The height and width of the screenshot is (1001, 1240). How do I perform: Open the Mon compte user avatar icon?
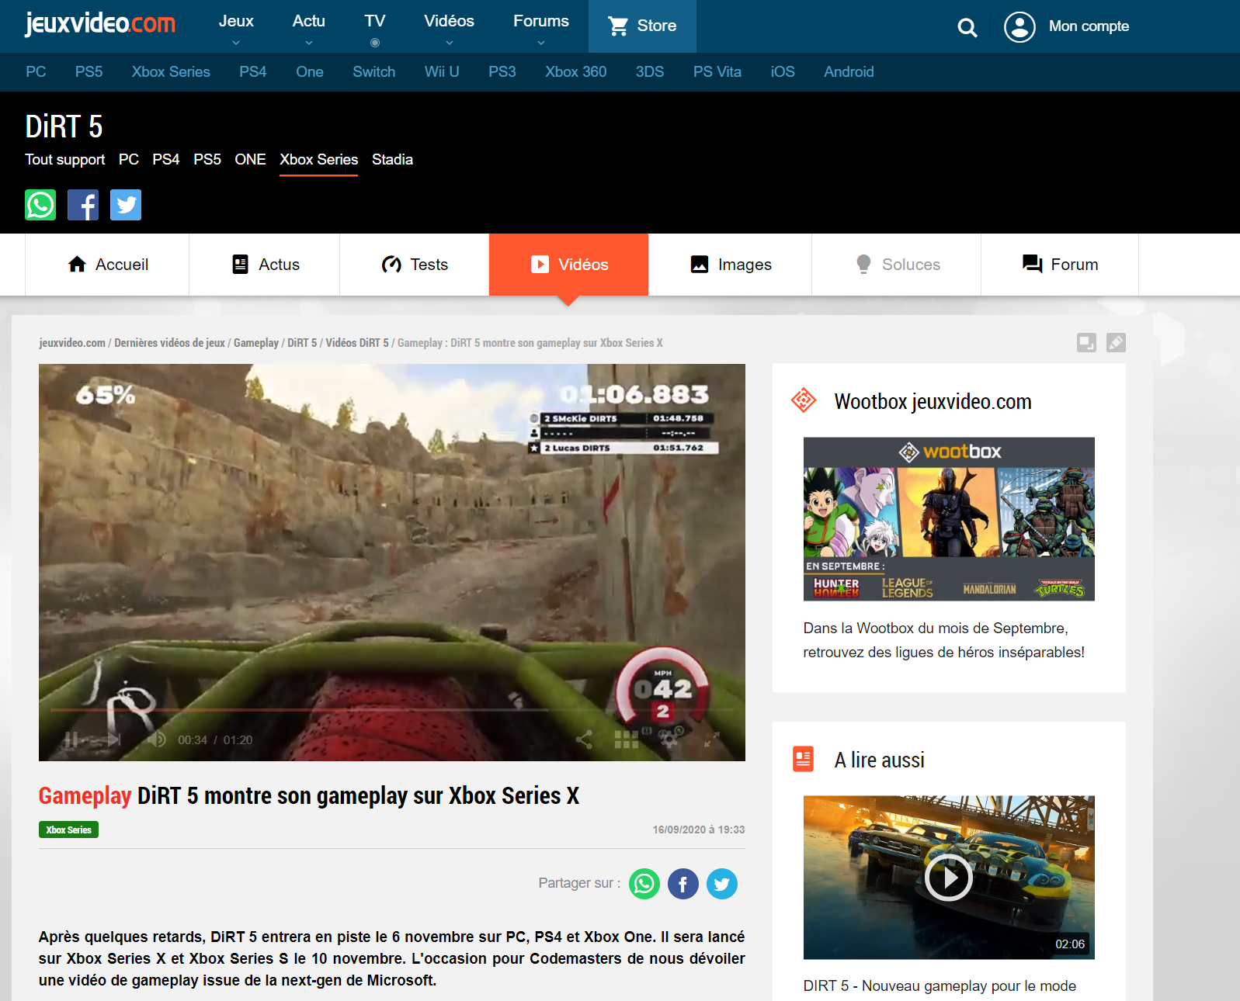[1019, 26]
